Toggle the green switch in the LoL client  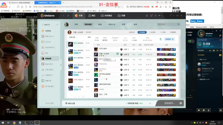click(191, 41)
